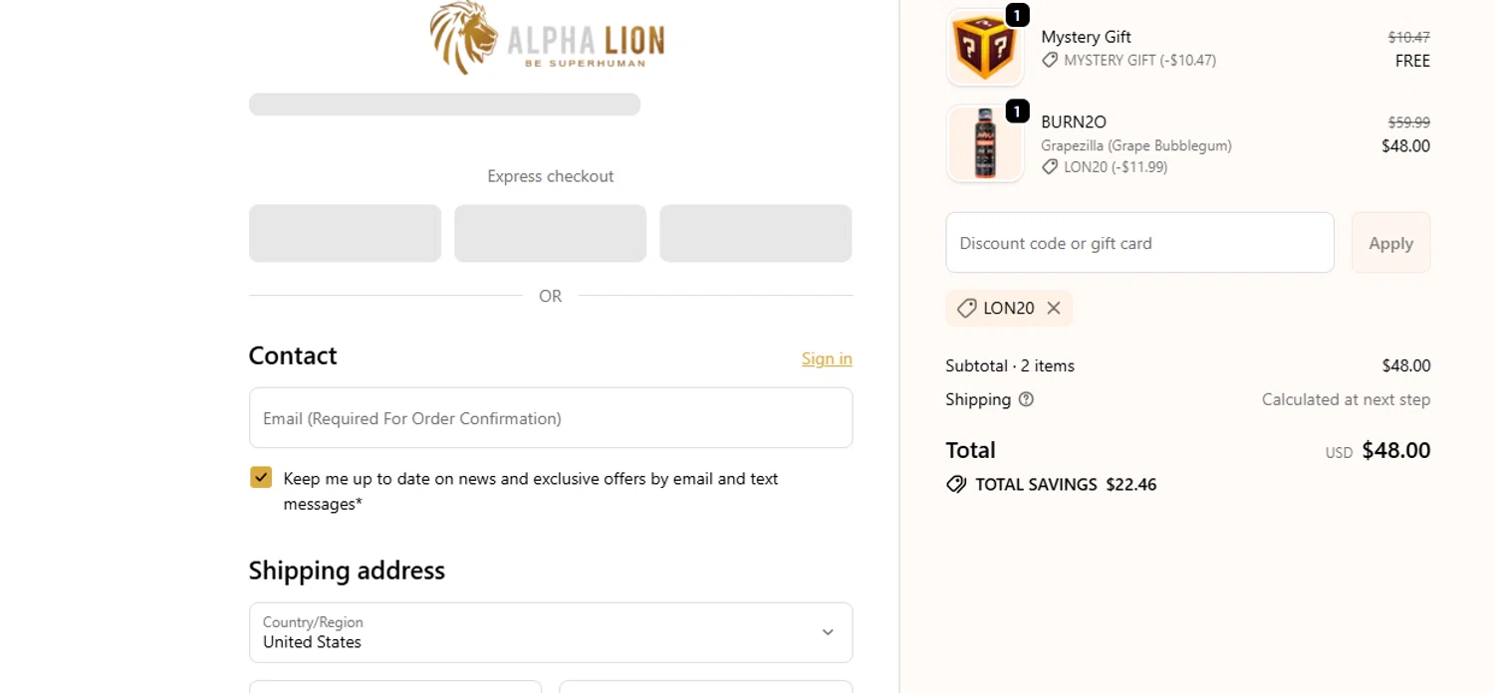The width and height of the screenshot is (1494, 693).
Task: Focus the Email input field
Action: tap(550, 418)
